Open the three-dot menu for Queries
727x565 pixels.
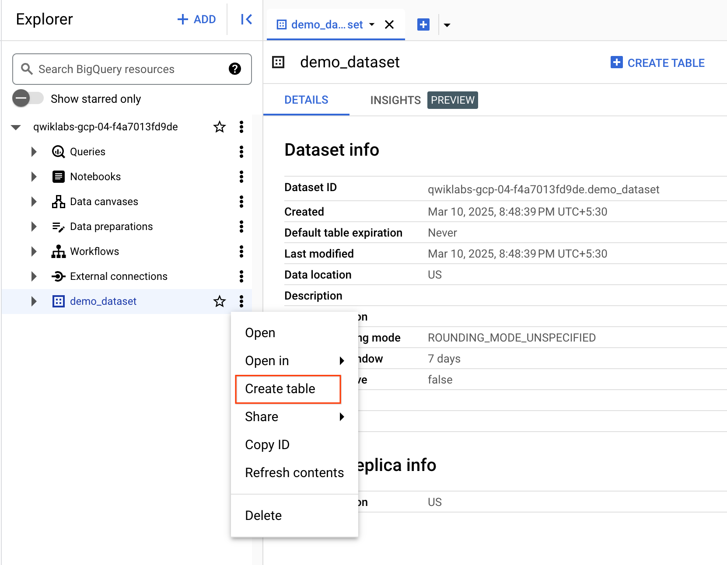tap(241, 152)
